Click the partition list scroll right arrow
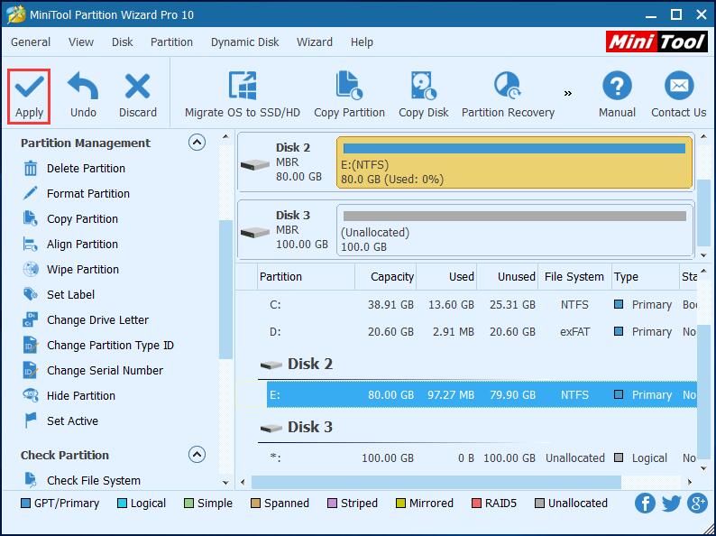716x536 pixels. 690,482
